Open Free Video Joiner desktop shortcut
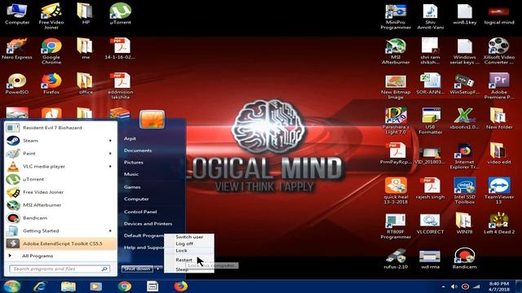Viewport: 522px width, 293px height. coord(51,16)
